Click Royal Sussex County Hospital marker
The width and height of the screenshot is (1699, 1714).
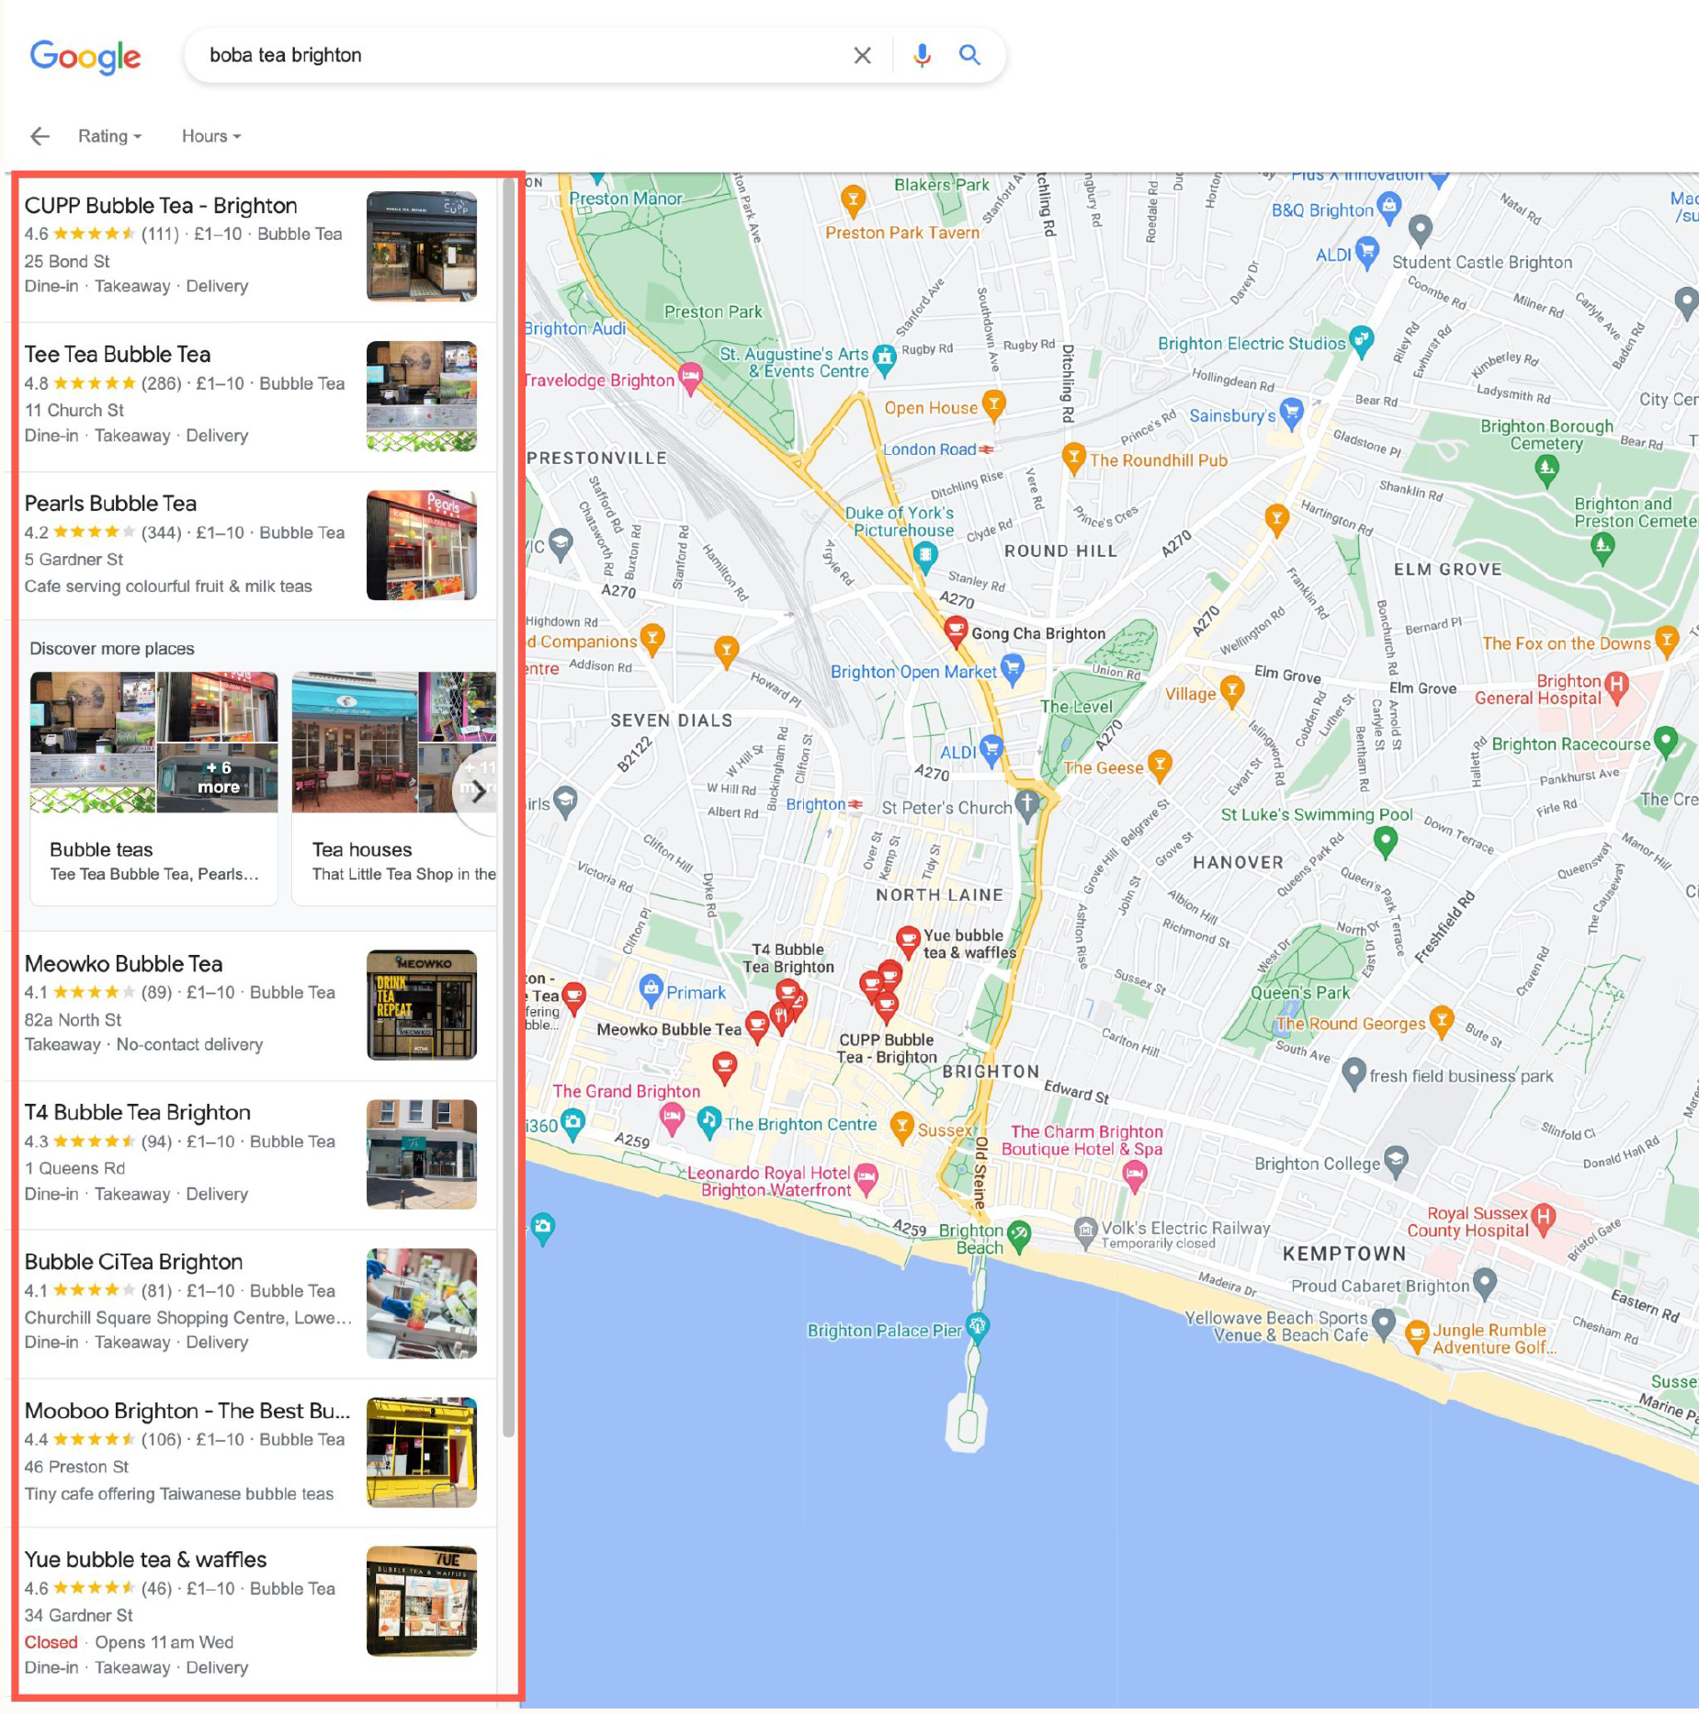click(x=1544, y=1219)
